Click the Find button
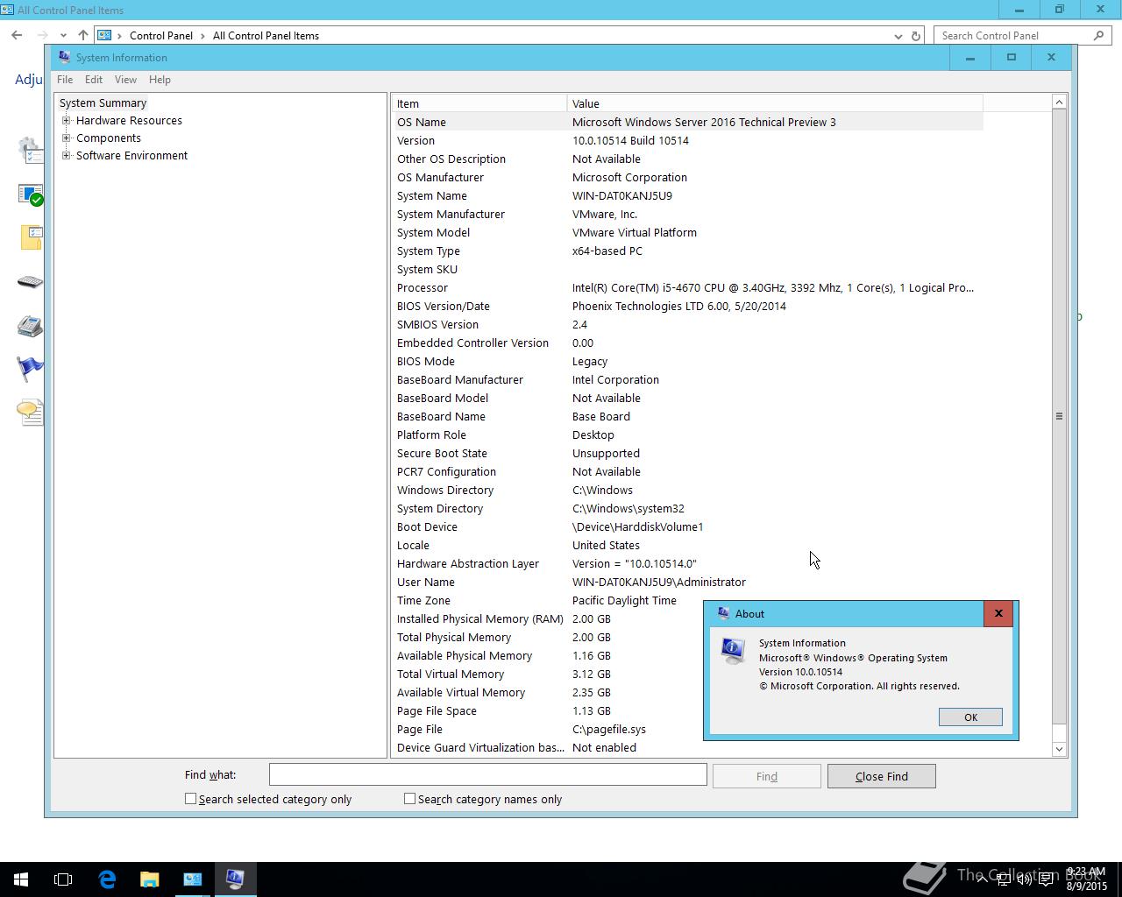This screenshot has width=1122, height=897. (x=766, y=776)
